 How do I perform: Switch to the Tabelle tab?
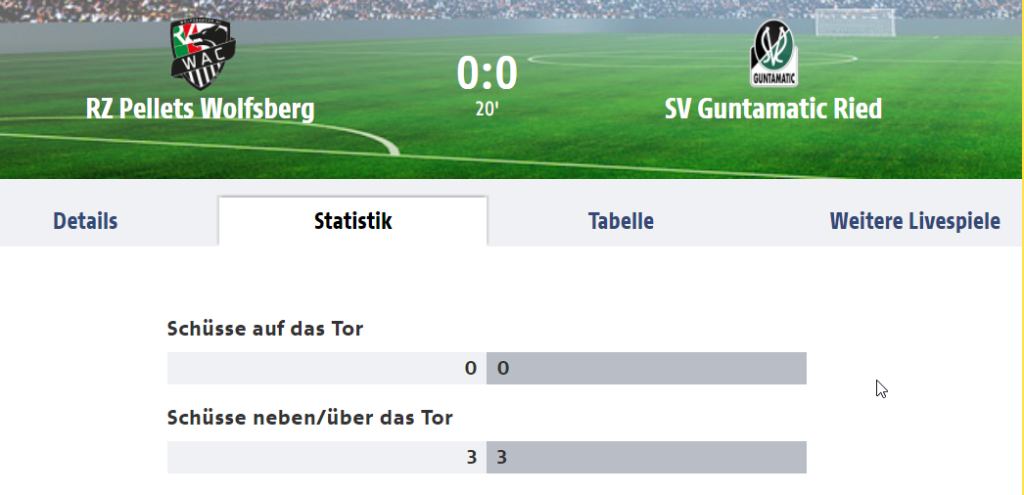(x=621, y=221)
